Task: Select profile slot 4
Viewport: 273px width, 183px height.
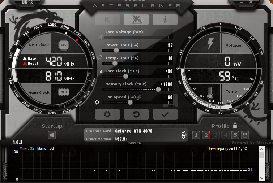Action: (226, 135)
